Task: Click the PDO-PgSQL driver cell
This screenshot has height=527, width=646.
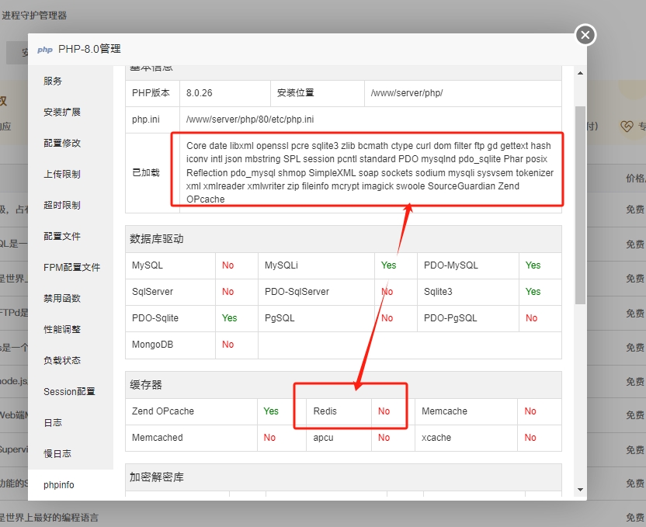Action: pyautogui.click(x=468, y=318)
